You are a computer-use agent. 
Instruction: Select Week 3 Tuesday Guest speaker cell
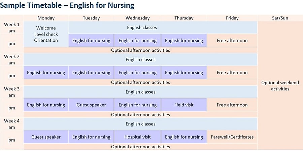click(x=91, y=105)
